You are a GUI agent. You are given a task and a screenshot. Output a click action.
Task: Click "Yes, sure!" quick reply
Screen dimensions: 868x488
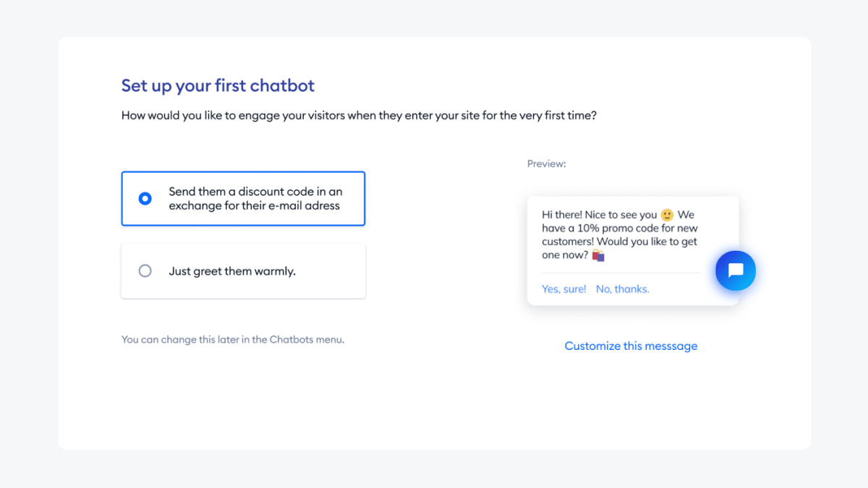[563, 288]
